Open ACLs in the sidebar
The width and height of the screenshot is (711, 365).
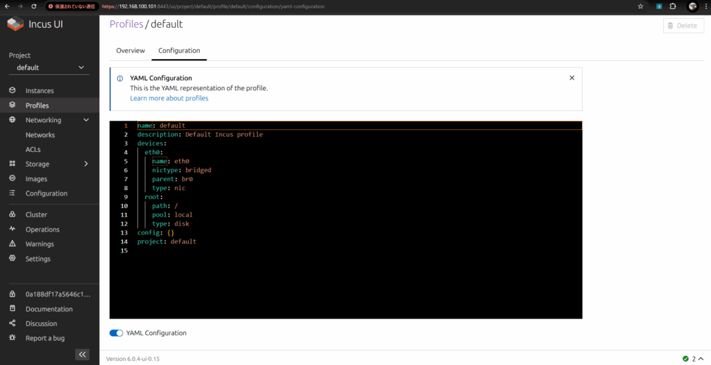point(33,149)
